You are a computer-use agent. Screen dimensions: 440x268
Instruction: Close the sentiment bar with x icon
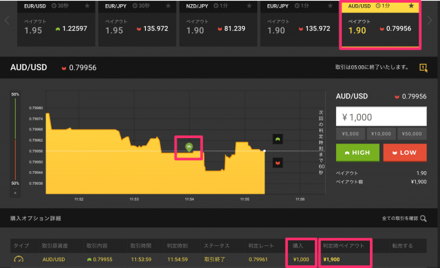click(15, 193)
